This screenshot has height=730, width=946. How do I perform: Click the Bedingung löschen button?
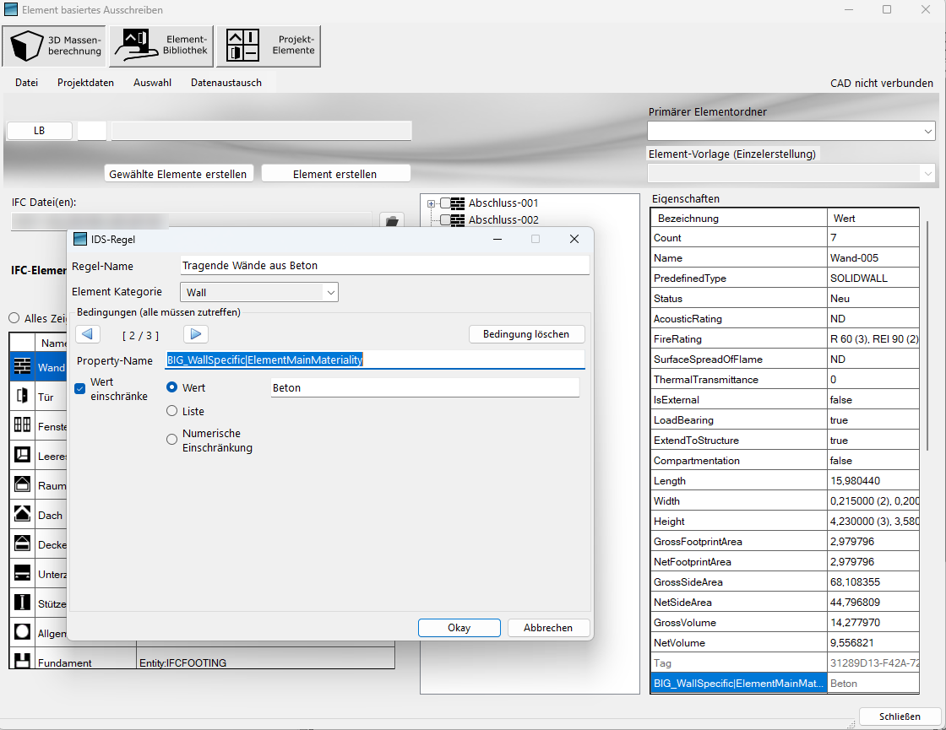tap(526, 334)
